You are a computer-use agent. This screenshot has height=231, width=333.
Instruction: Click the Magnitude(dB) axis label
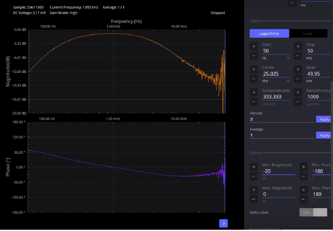tap(8, 71)
